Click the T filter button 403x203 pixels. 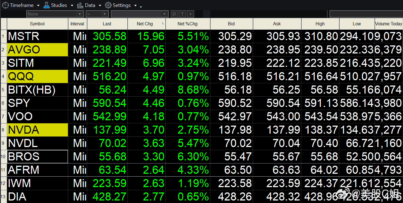[182, 14]
